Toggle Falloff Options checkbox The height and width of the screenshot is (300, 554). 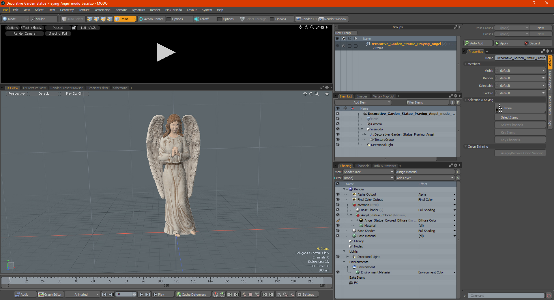click(x=220, y=19)
